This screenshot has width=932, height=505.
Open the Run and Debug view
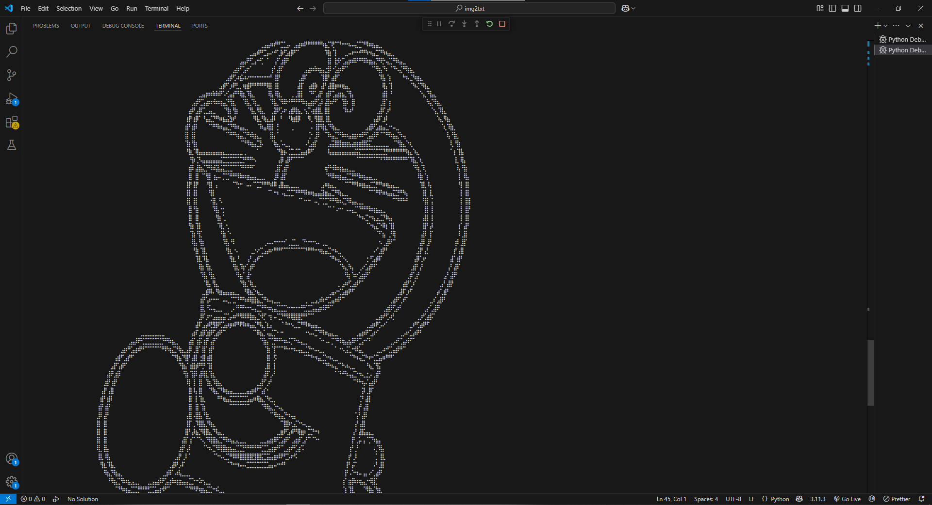12,99
